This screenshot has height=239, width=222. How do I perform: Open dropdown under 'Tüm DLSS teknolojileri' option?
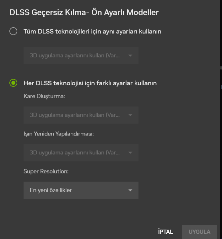[81, 56]
